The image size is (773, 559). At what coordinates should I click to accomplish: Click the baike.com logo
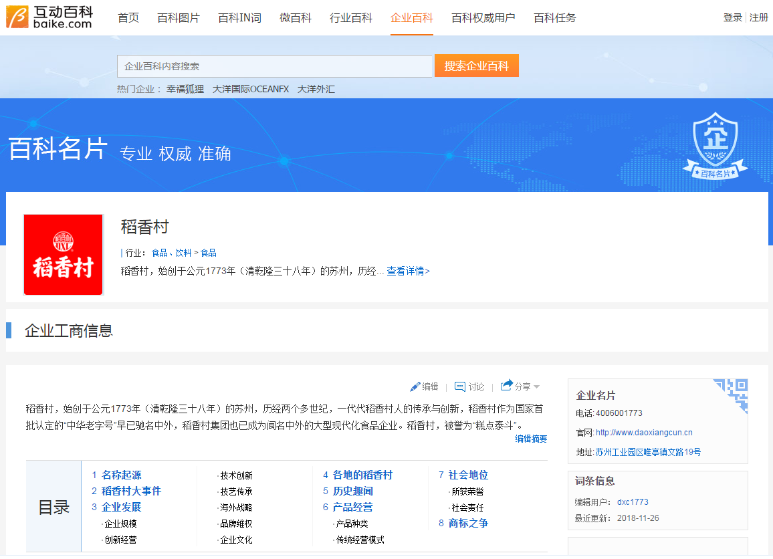(49, 17)
